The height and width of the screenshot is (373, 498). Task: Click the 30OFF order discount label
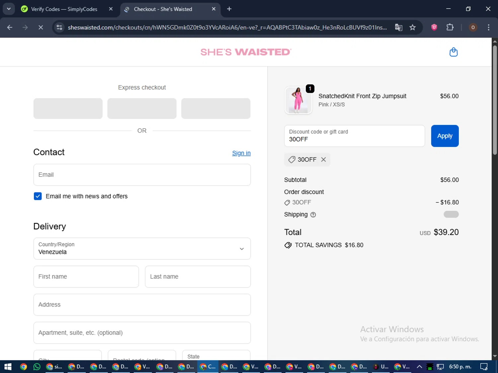pos(301,202)
